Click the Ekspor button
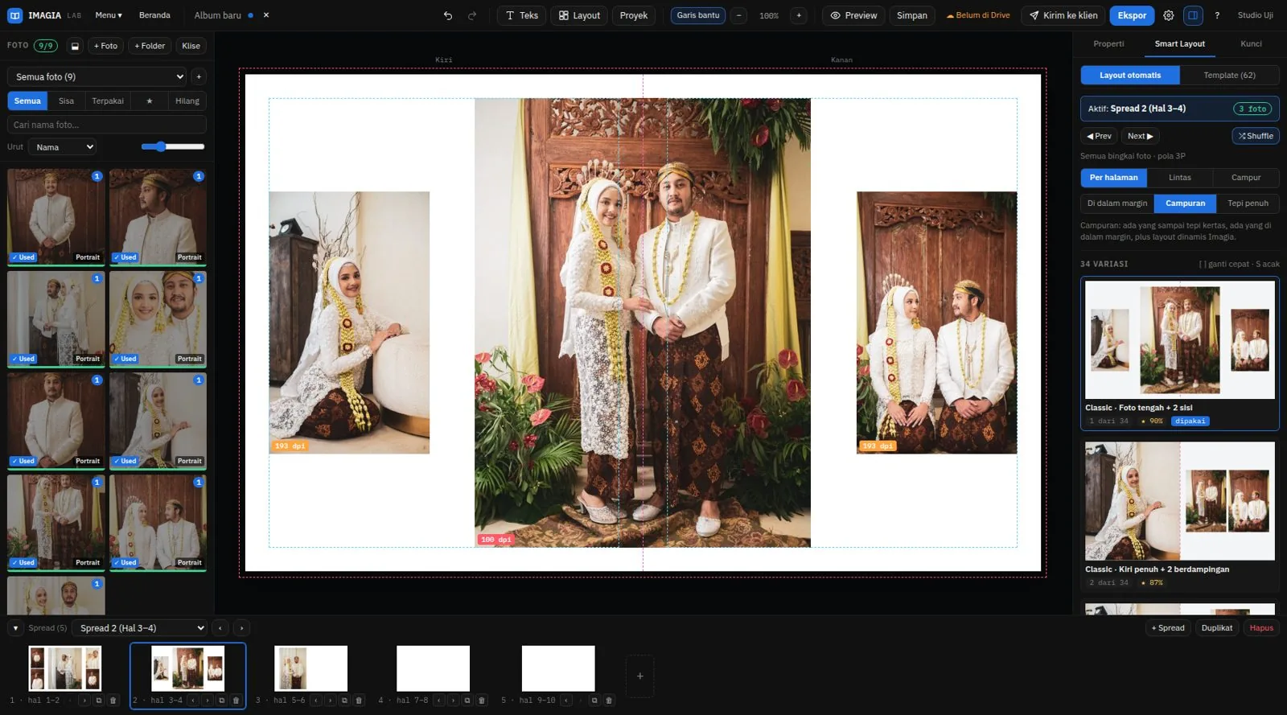This screenshot has height=715, width=1287. [1132, 15]
